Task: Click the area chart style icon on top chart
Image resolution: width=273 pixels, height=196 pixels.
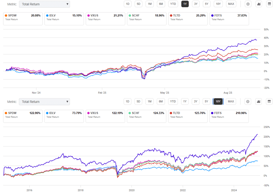Action: [258, 4]
